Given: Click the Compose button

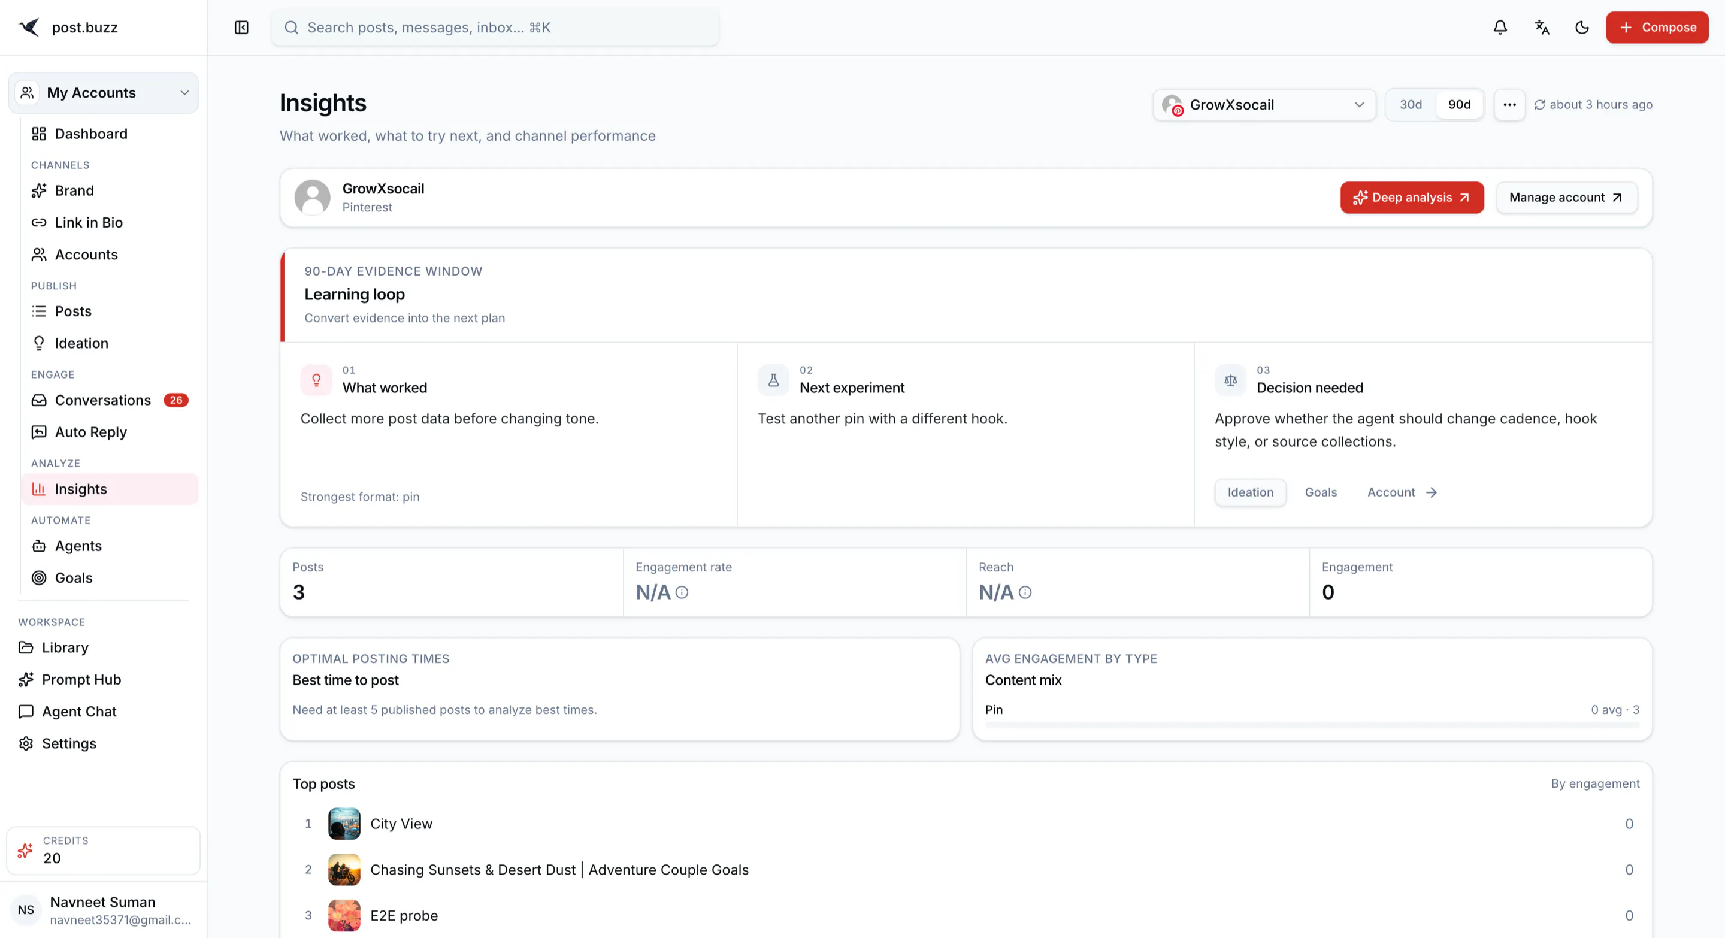Looking at the screenshot, I should [1657, 28].
